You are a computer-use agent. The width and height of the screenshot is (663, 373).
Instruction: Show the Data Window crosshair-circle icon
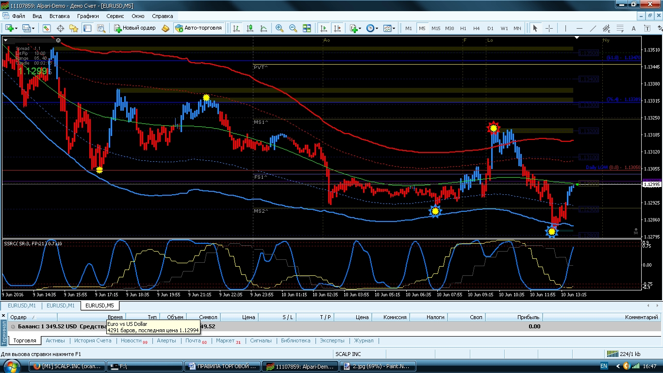coord(61,28)
